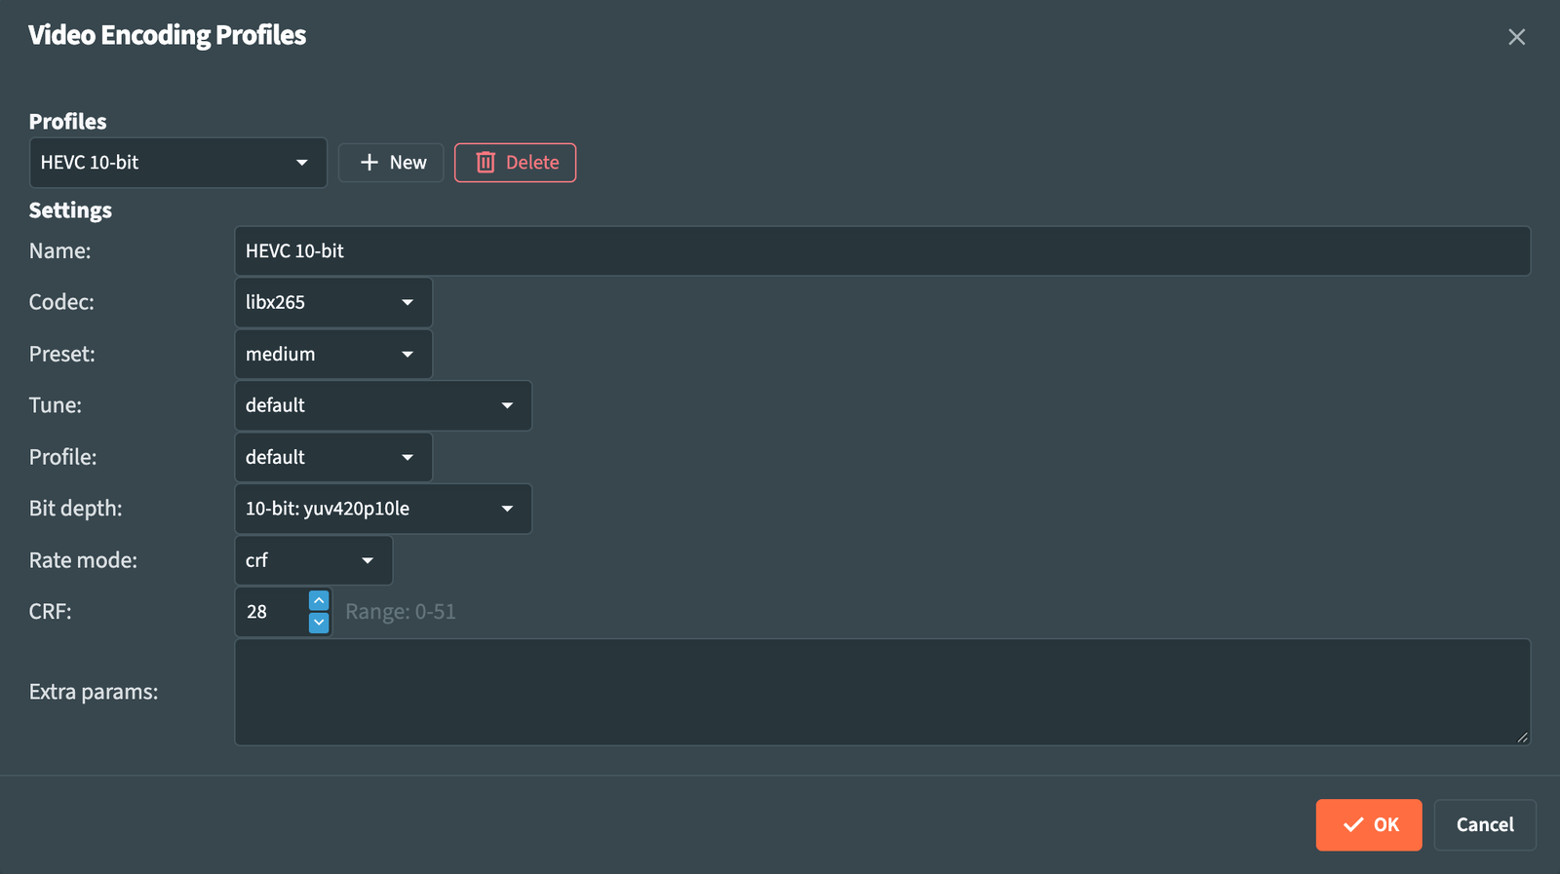Image resolution: width=1560 pixels, height=874 pixels.
Task: Click the 'Extra params:' label
Action: point(94,692)
